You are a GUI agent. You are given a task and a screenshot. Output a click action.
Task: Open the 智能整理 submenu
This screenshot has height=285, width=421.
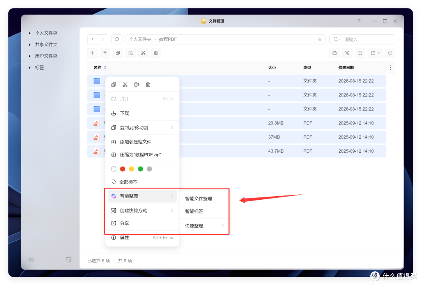(142, 196)
